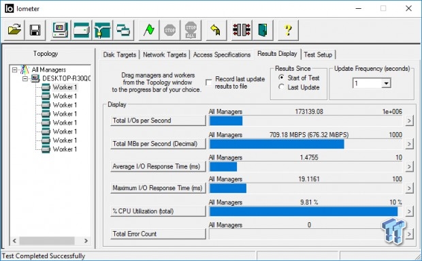
Task: Open chart arrow for Total I/Os per Second
Action: pyautogui.click(x=409, y=121)
